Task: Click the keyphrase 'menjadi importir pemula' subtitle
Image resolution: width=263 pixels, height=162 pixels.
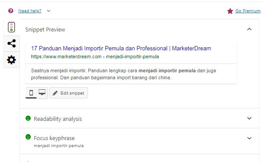Action: point(58,146)
